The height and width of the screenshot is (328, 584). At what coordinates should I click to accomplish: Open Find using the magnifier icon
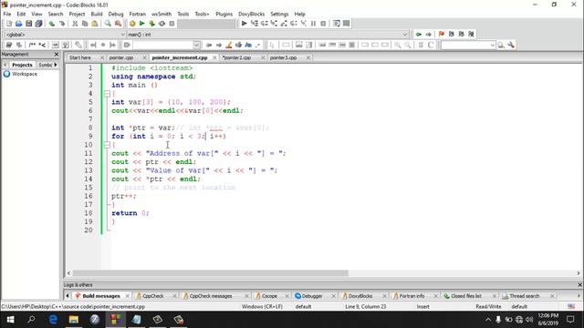tap(108, 24)
